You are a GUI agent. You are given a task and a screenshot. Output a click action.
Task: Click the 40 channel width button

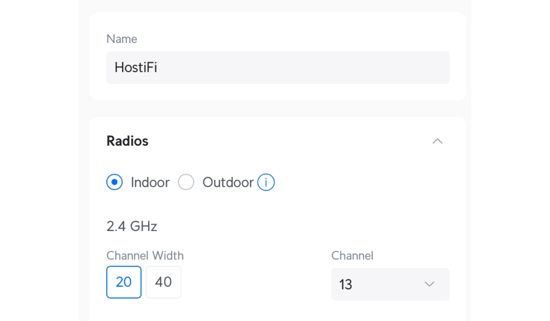point(163,282)
